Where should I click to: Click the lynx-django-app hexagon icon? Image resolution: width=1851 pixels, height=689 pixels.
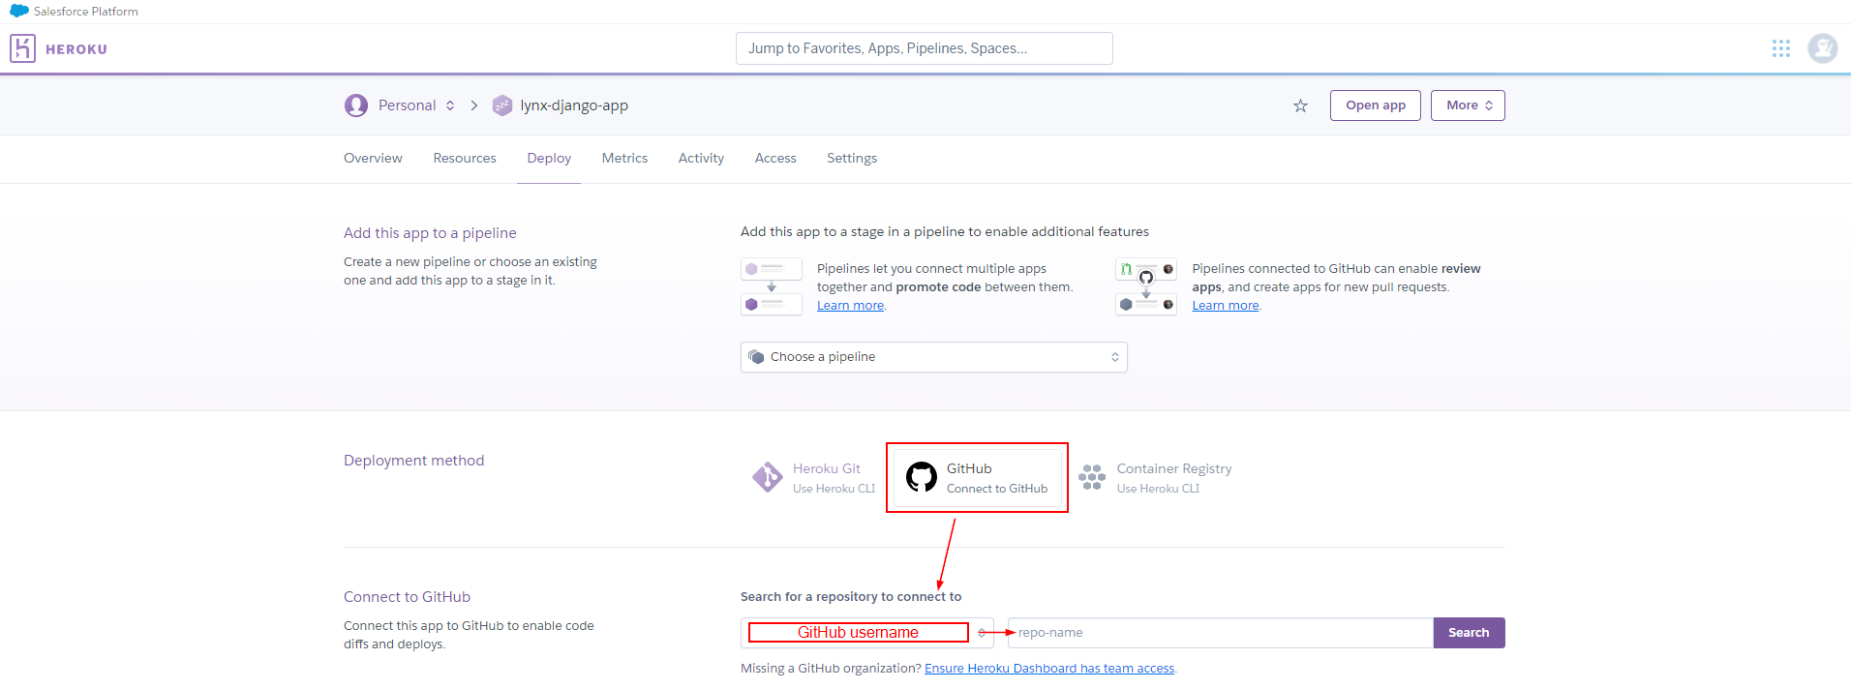tap(501, 105)
